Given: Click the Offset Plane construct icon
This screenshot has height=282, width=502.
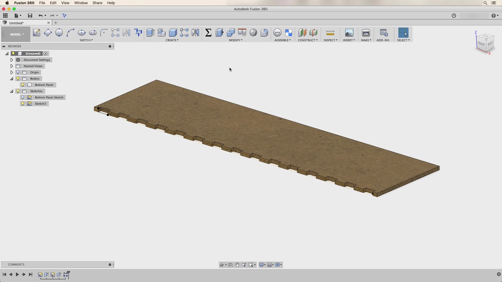Looking at the screenshot, I should (x=302, y=33).
